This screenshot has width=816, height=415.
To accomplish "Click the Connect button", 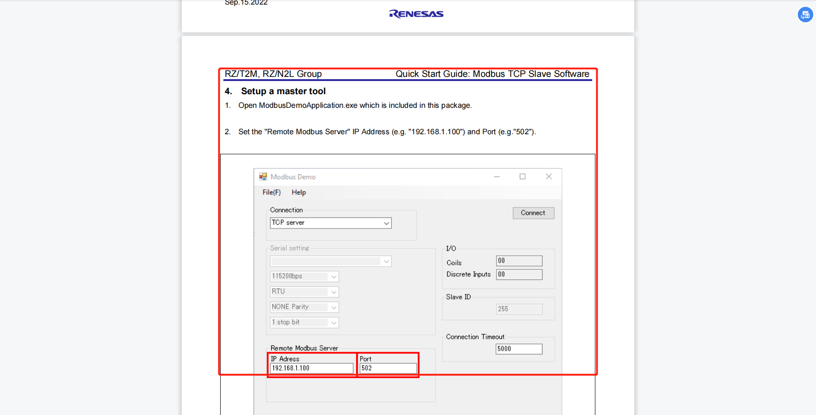I will 533,213.
